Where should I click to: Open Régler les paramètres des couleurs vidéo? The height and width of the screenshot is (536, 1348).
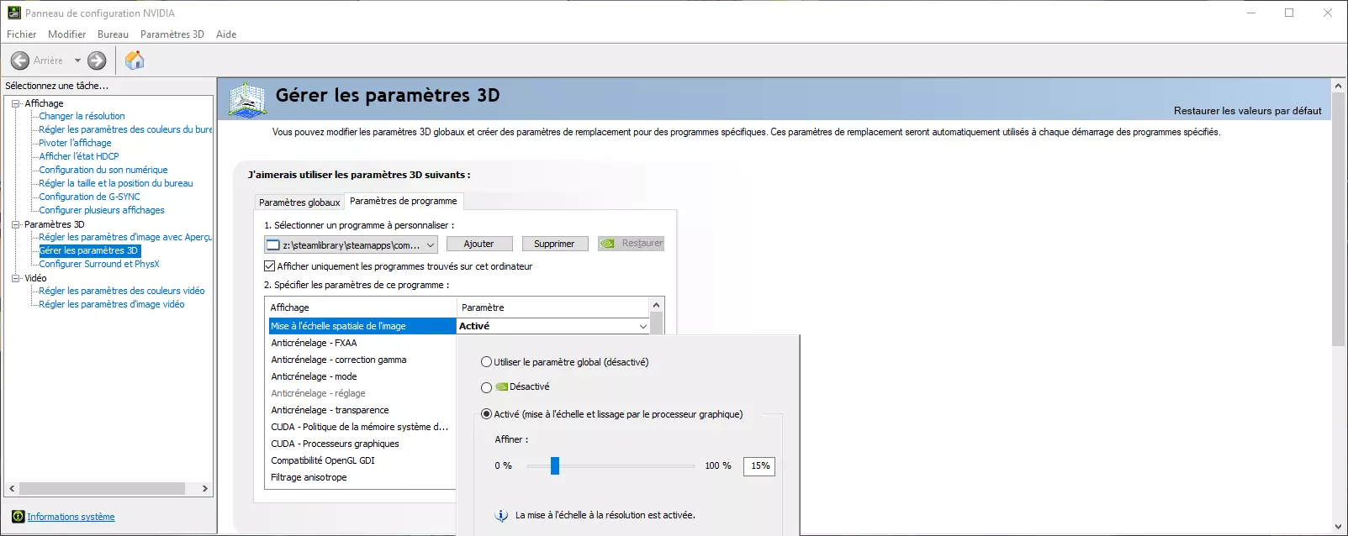tap(122, 291)
